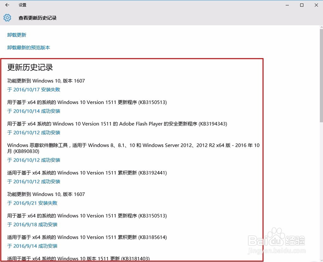
Task: Select KB3150513 entry above 2016/10/14
Action: [x=87, y=102]
